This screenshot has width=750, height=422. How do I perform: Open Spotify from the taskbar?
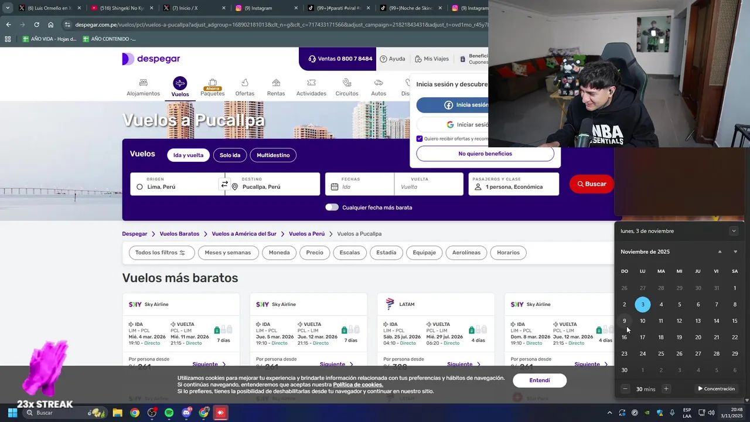[169, 413]
